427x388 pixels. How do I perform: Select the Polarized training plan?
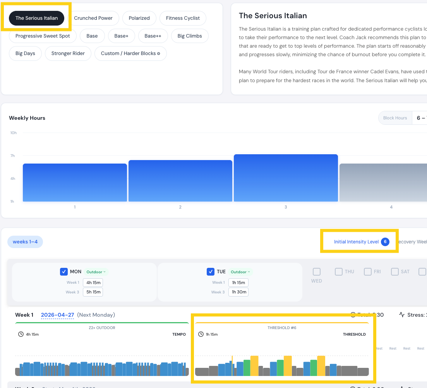tap(139, 18)
